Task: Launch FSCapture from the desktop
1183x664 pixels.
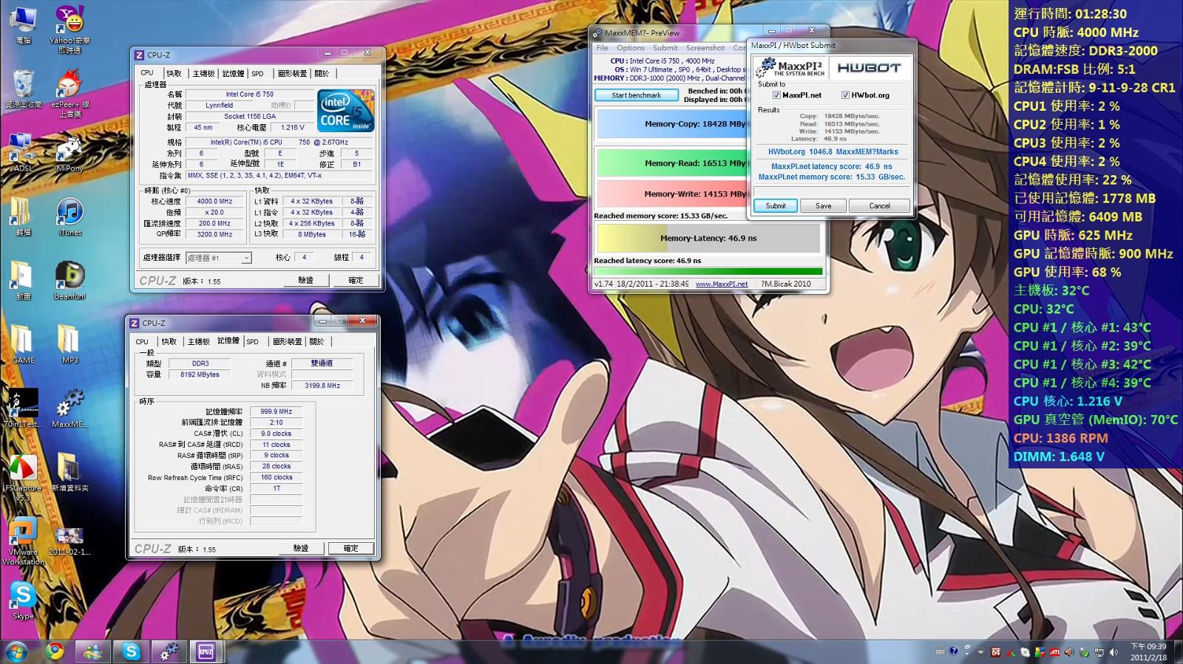Action: point(23,478)
